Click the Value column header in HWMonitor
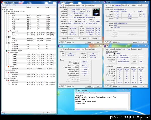Viewport: 151px width, 120px height. coord(31,7)
